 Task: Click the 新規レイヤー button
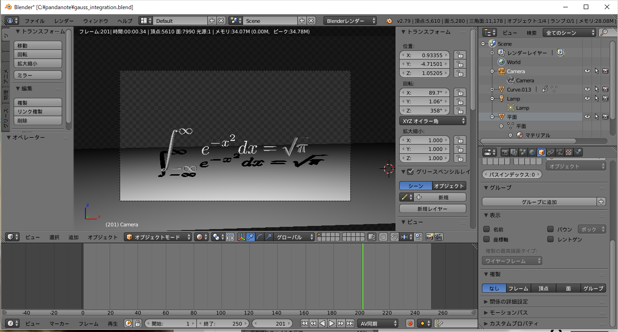433,209
